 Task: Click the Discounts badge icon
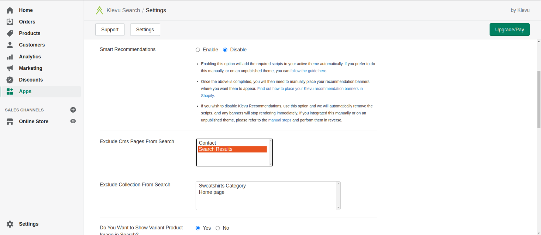tap(10, 80)
